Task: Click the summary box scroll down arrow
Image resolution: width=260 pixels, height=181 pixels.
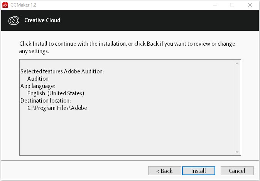Action: click(237, 152)
